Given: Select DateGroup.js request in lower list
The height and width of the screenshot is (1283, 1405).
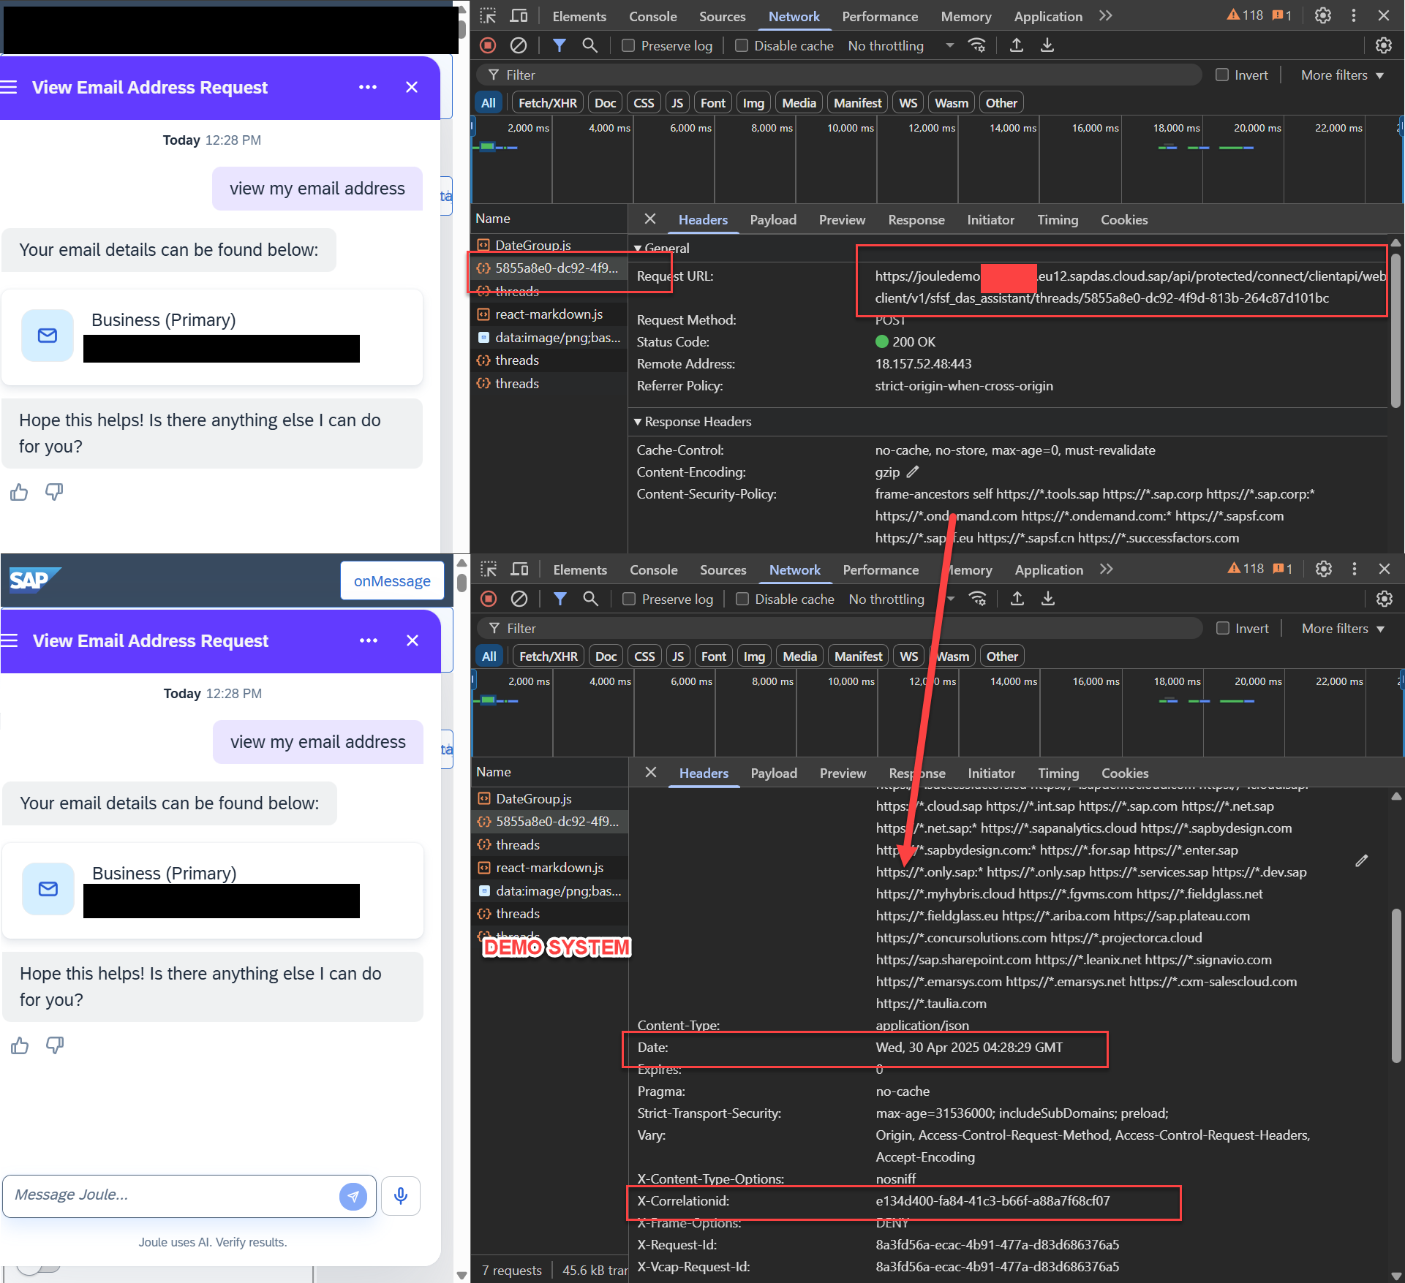Looking at the screenshot, I should coord(549,799).
